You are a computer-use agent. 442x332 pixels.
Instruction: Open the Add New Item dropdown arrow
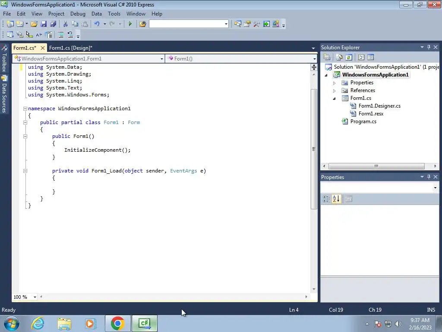27,24
